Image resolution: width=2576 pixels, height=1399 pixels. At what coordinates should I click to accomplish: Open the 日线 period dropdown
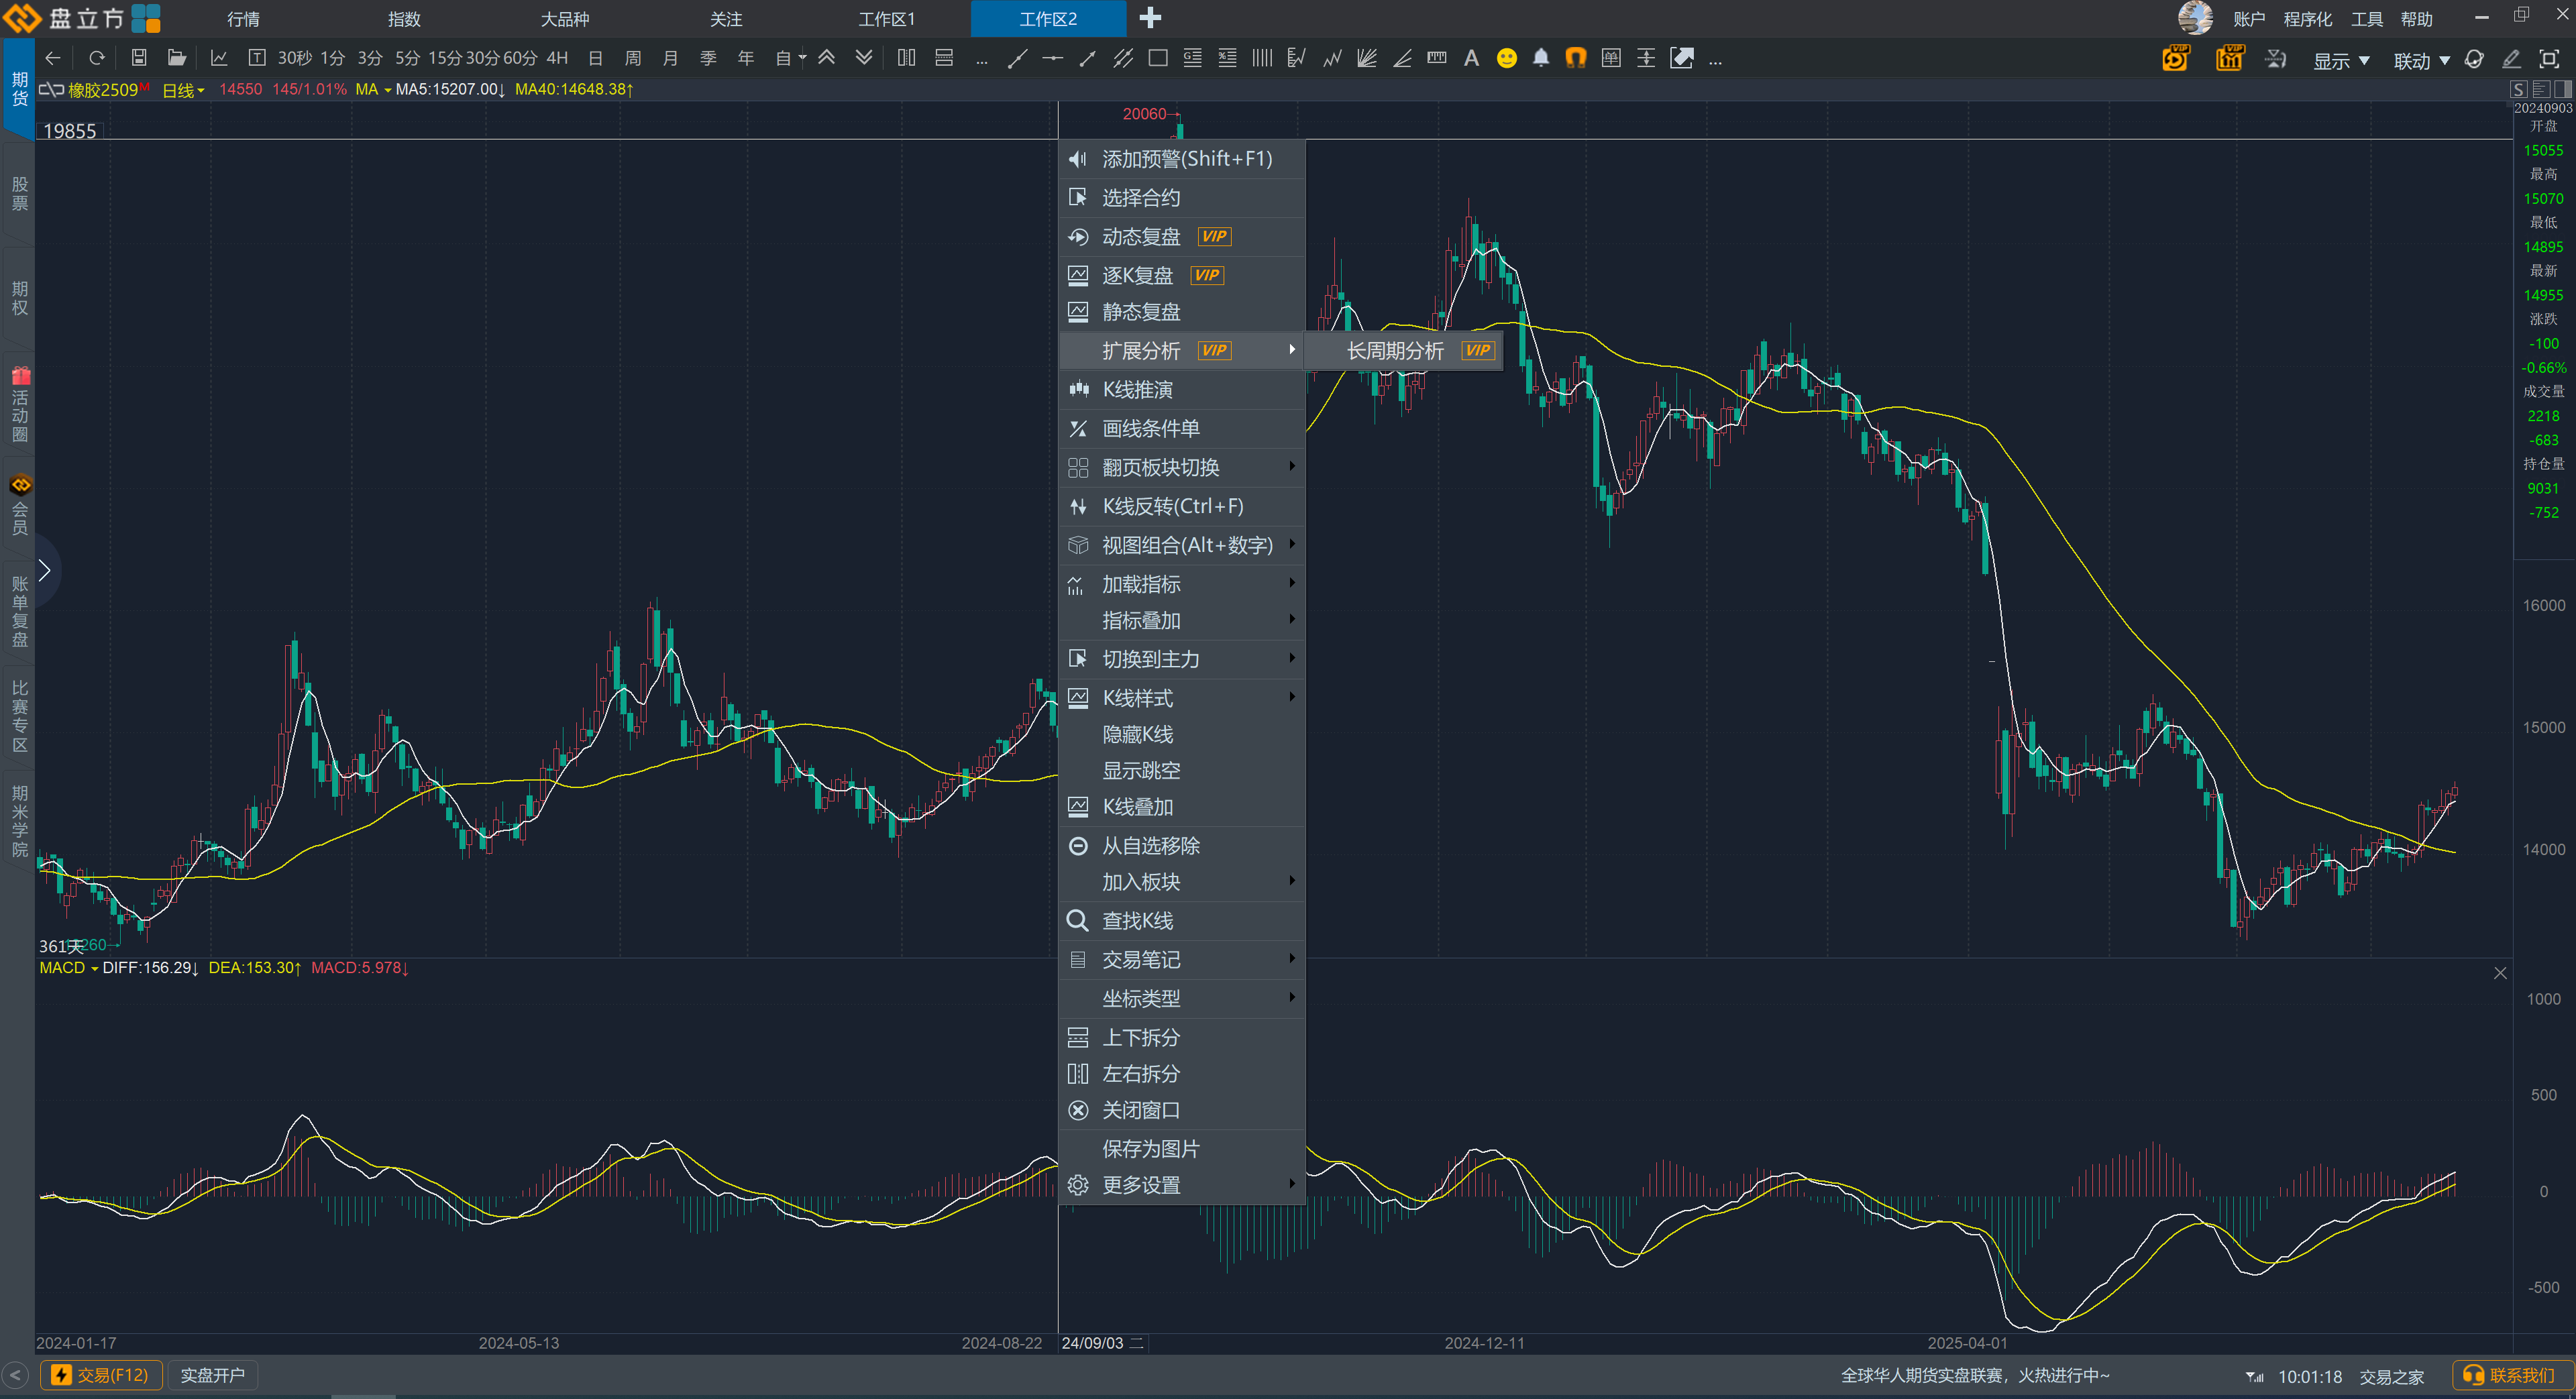(x=183, y=90)
